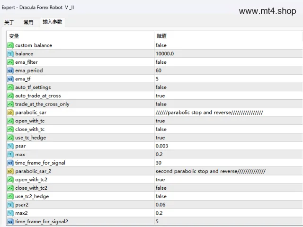Click the boolean icon beside open_with_tc2

click(x=10, y=180)
